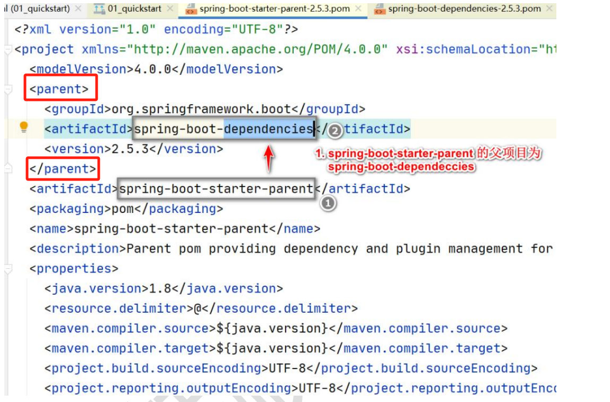Collapse the properties block fold marker
This screenshot has width=610, height=402.
click(x=8, y=269)
